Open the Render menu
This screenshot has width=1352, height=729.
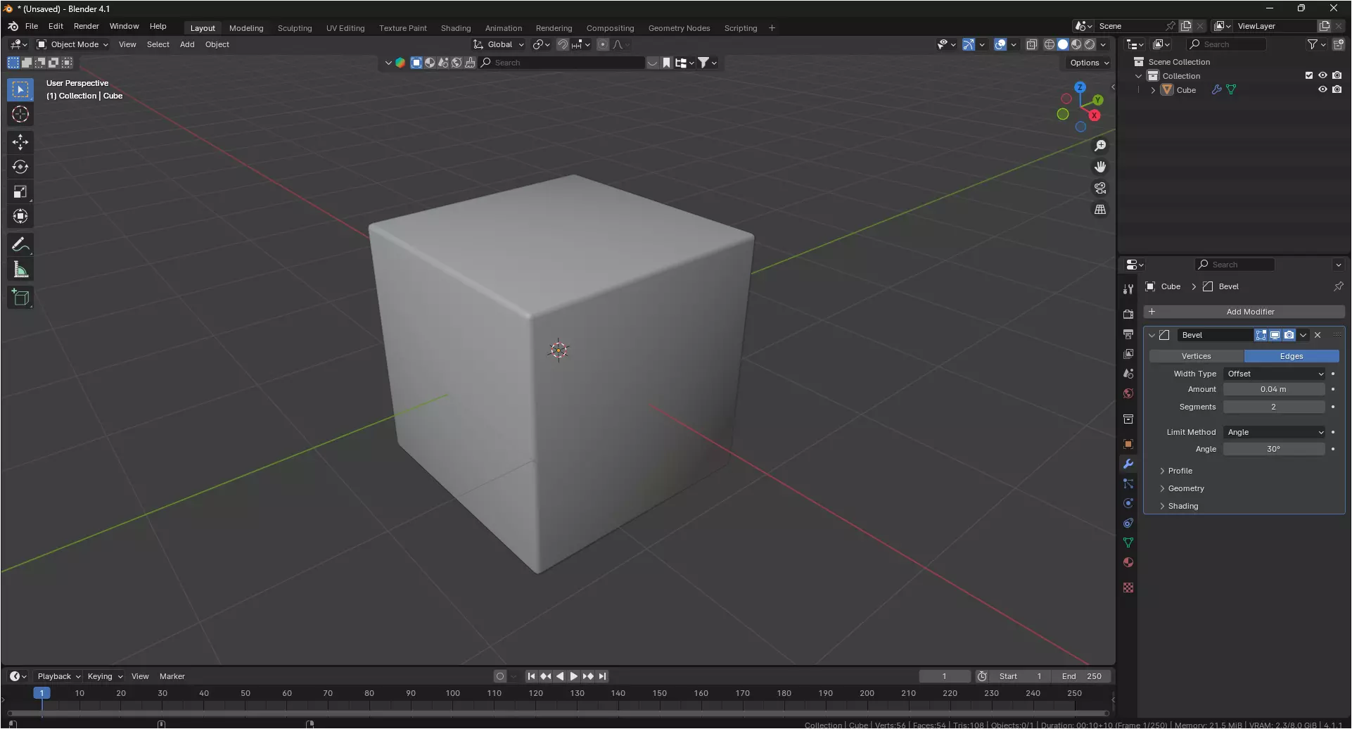coord(87,26)
